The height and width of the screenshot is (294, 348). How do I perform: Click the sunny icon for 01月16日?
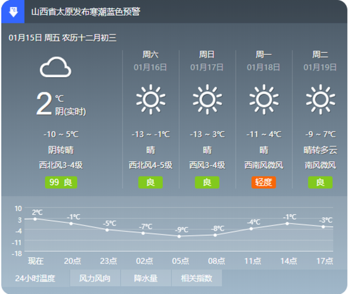[x=150, y=99]
